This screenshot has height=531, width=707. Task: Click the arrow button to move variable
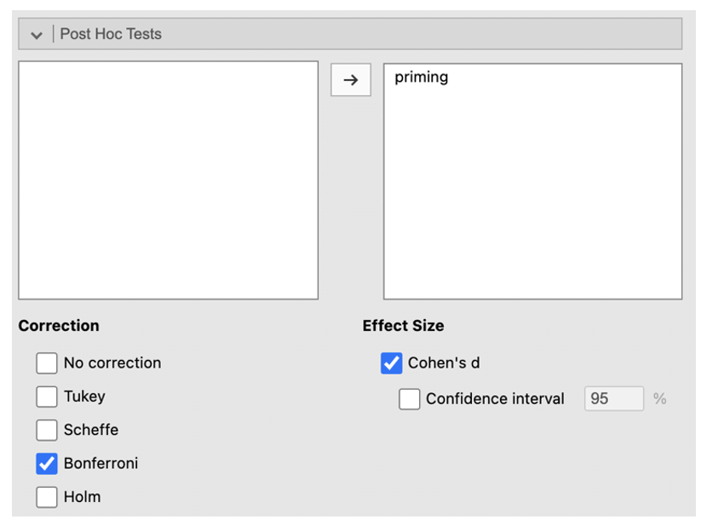click(350, 80)
